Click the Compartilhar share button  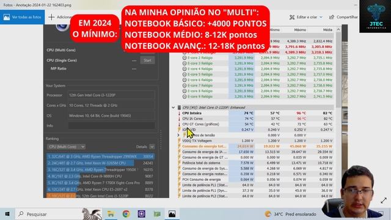click(x=343, y=17)
